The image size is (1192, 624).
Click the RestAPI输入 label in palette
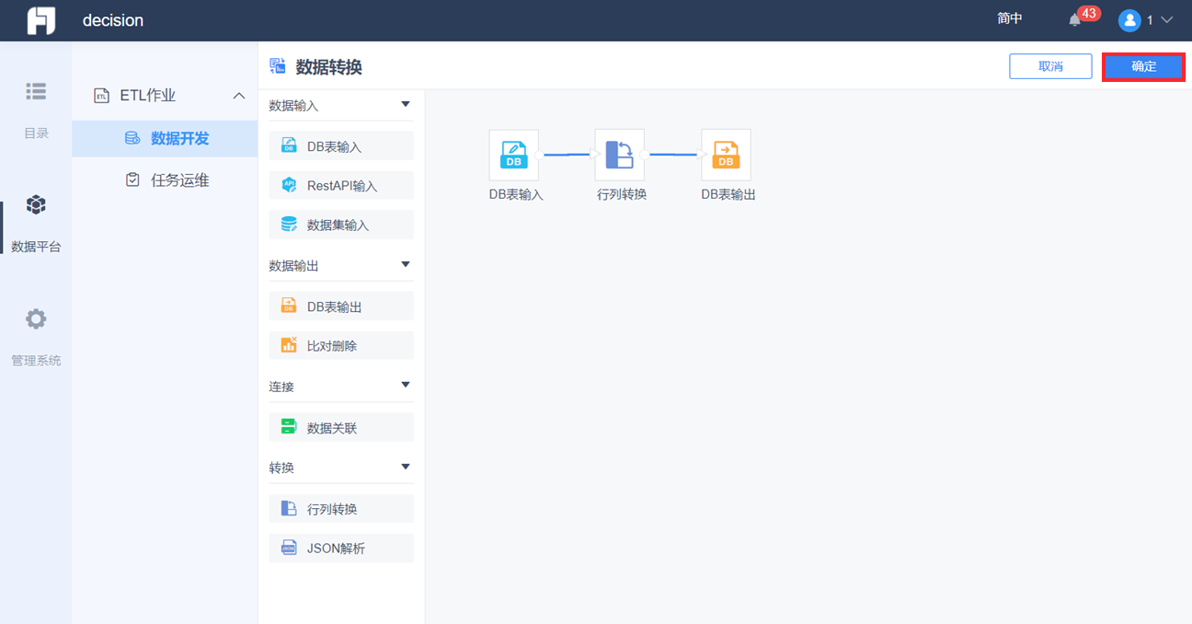(x=342, y=186)
